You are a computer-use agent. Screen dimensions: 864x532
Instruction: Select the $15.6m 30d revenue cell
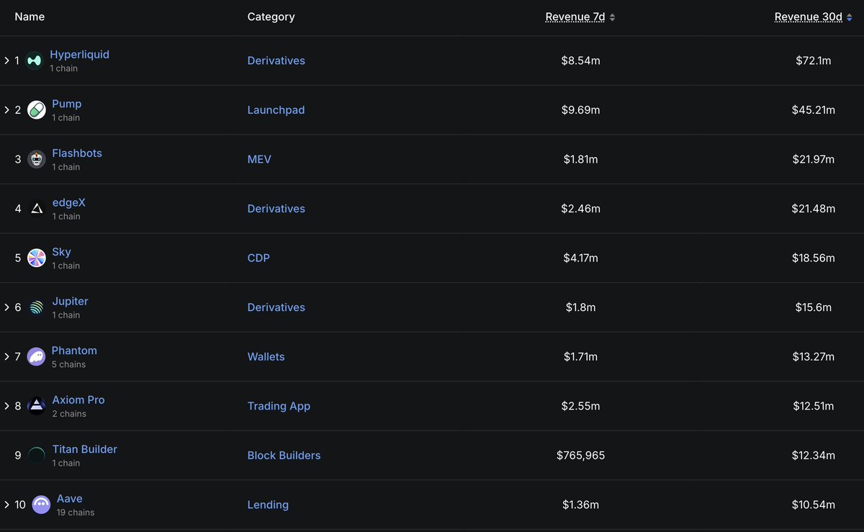814,307
